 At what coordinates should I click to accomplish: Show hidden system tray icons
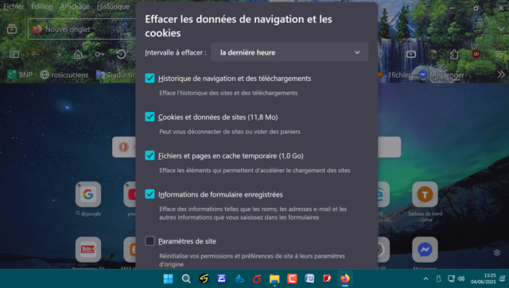[425, 278]
